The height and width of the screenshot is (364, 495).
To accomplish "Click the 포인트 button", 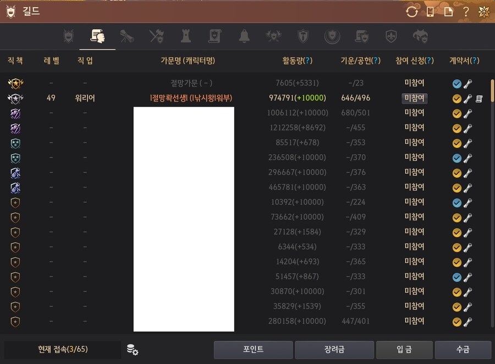I will (253, 350).
